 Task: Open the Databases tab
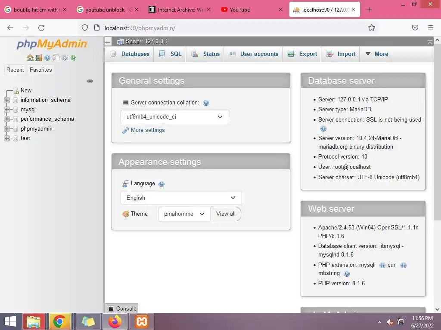click(130, 54)
